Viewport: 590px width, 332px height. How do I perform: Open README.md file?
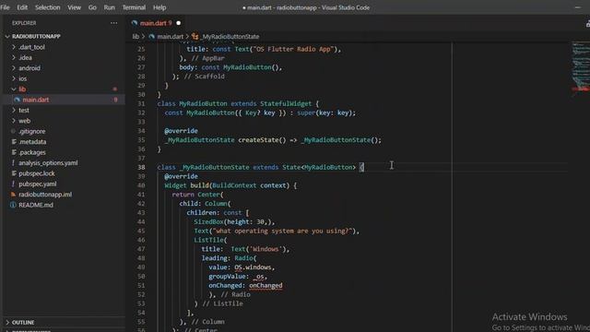[36, 205]
